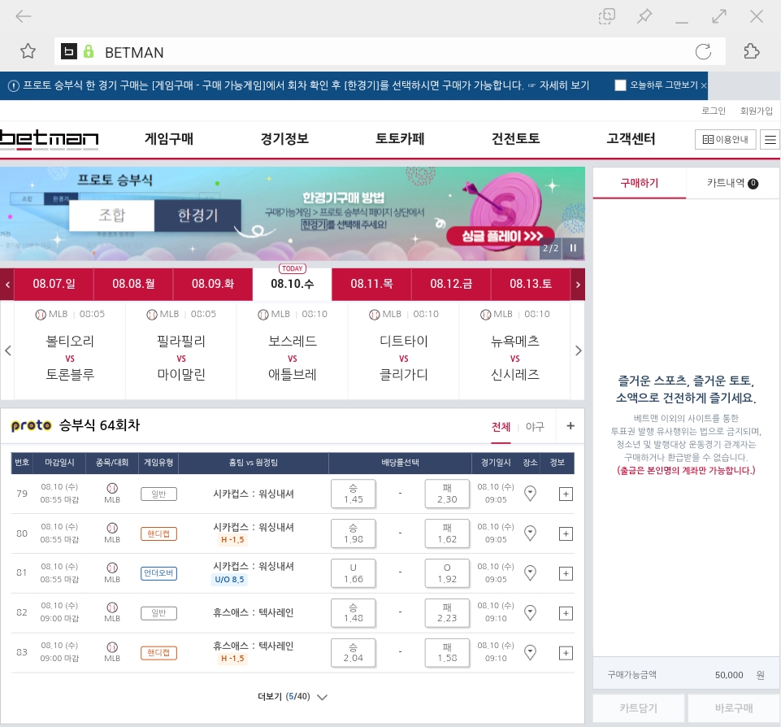This screenshot has width=781, height=727.
Task: Go to previous dates in date bar
Action: pos(7,285)
